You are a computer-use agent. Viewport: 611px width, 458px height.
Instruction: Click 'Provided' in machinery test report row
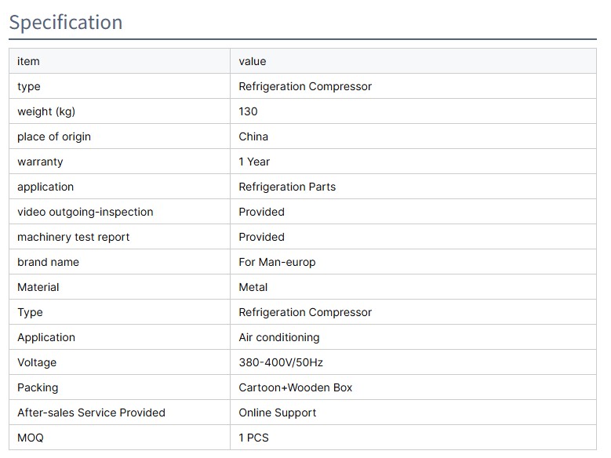tap(261, 237)
